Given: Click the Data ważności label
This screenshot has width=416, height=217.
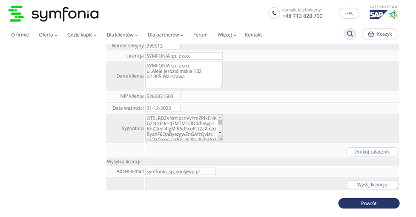Looking at the screenshot, I should [128, 108].
